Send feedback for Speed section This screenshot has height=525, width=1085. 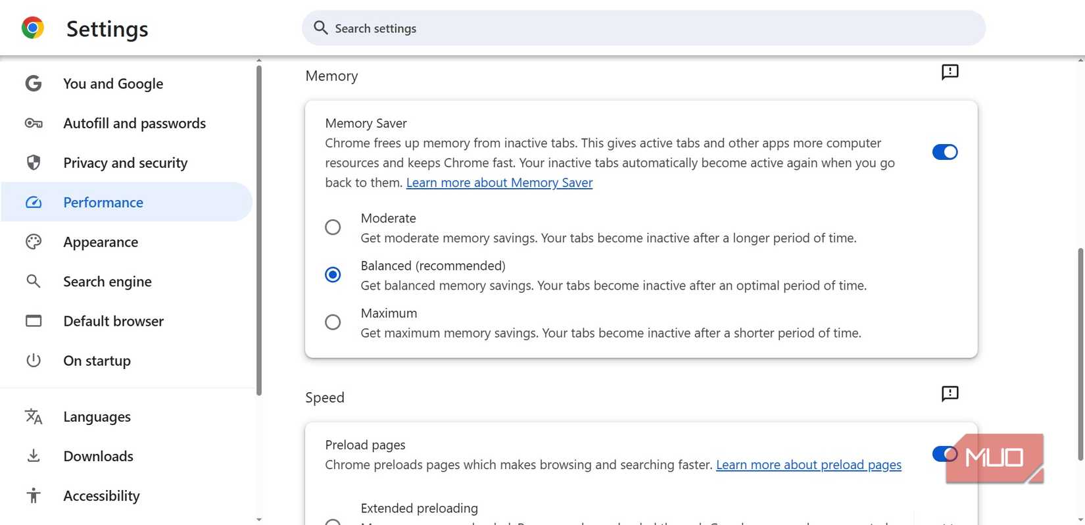[950, 394]
